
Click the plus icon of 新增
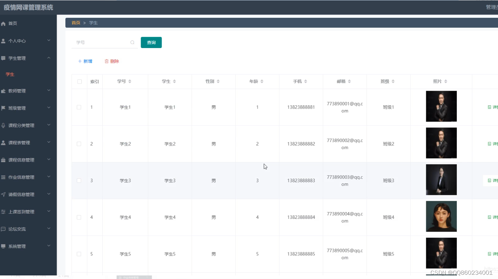[x=80, y=61]
